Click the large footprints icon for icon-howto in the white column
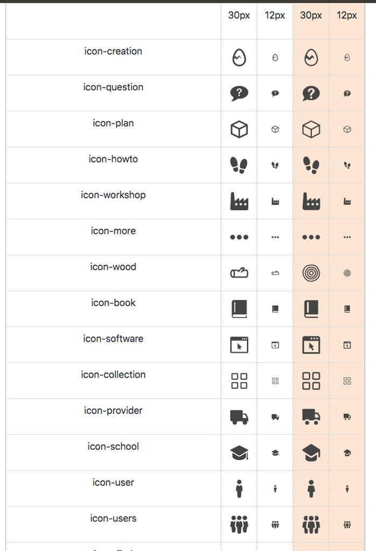The image size is (376, 551). (239, 165)
